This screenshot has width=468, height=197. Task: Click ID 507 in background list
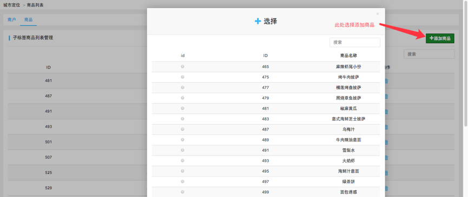point(48,157)
